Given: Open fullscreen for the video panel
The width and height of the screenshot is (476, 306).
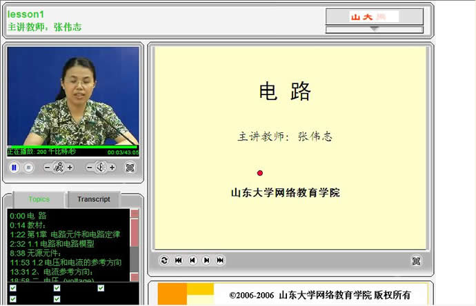Looking at the screenshot, I should (x=130, y=167).
